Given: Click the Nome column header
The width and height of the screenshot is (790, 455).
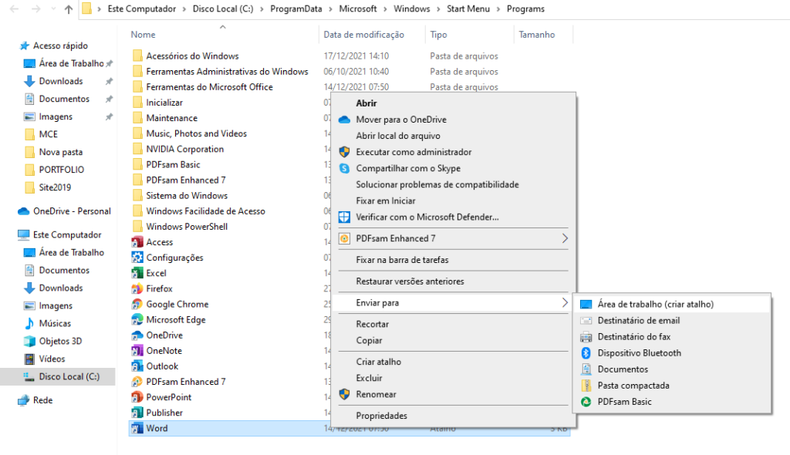Looking at the screenshot, I should 143,35.
